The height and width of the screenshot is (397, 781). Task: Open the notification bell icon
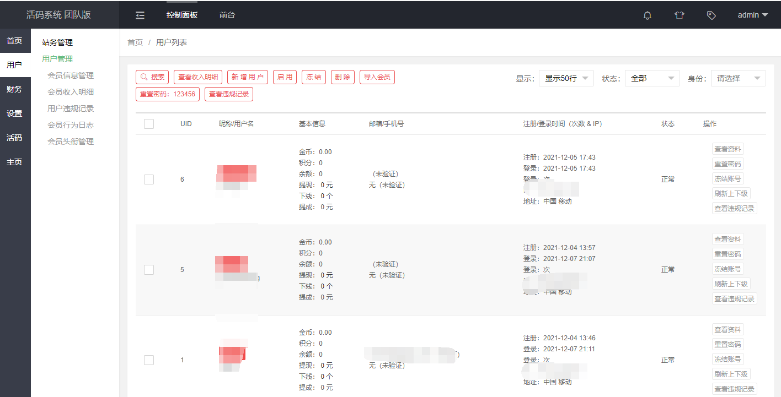click(648, 15)
